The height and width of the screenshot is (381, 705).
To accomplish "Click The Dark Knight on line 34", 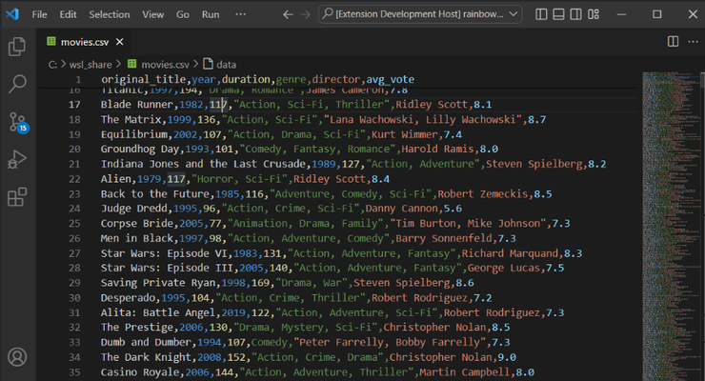I will pyautogui.click(x=146, y=357).
